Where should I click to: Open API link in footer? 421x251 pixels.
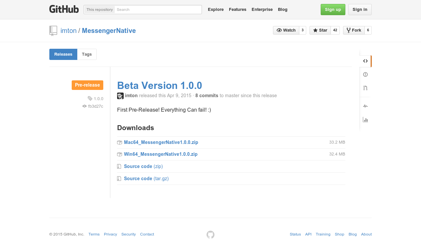point(308,235)
